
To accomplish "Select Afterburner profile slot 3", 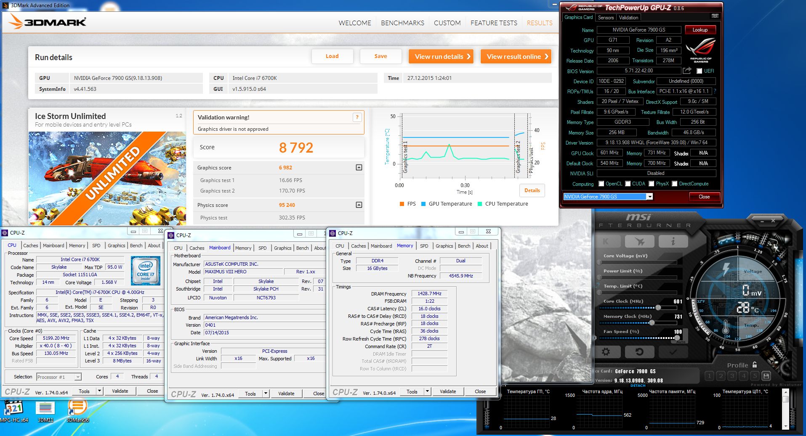I will (732, 375).
